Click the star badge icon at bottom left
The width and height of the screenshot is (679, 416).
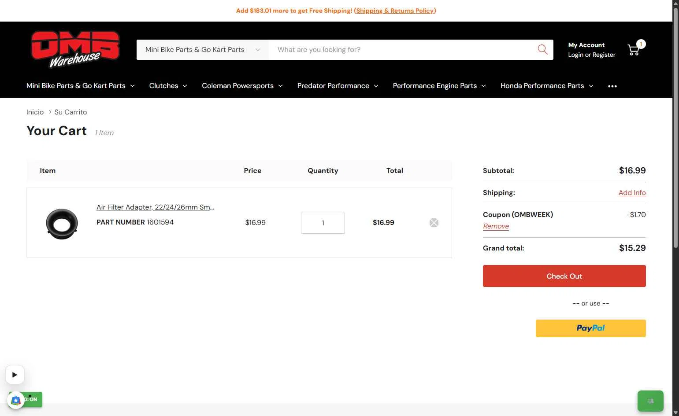(x=16, y=400)
